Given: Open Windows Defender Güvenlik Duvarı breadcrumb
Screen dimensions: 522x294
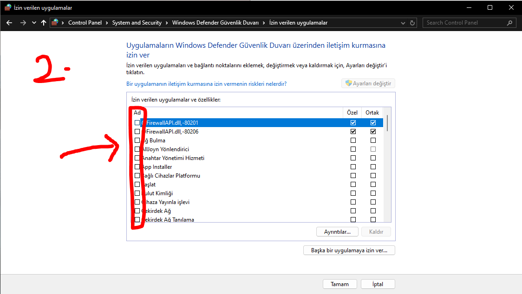Looking at the screenshot, I should point(215,23).
